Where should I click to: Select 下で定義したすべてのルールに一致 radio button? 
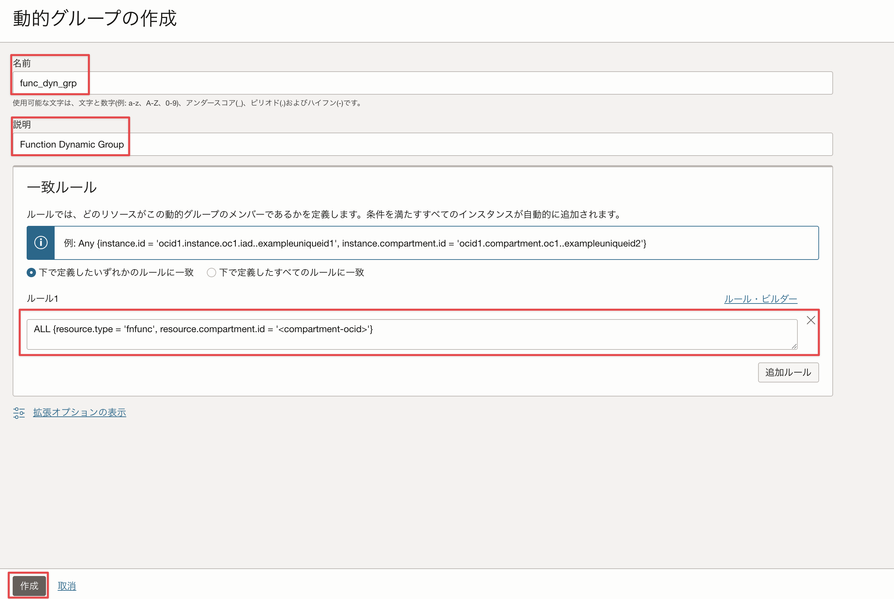point(212,273)
